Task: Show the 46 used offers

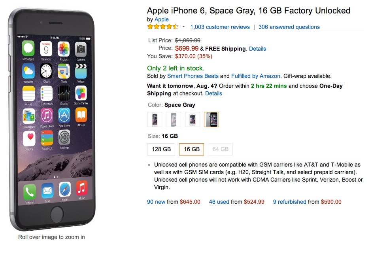Action: pyautogui.click(x=219, y=202)
